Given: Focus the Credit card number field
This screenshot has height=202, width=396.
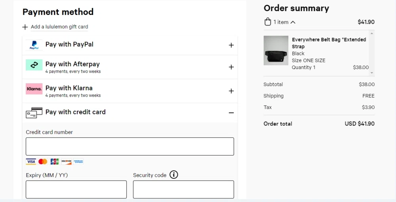Looking at the screenshot, I should tap(129, 146).
